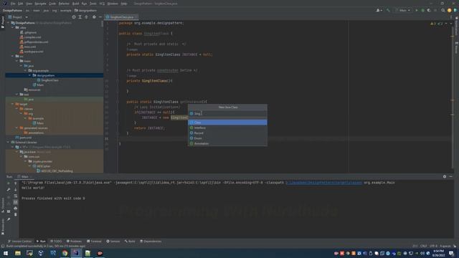Select the resources folder
459x258 pixels.
point(32,90)
